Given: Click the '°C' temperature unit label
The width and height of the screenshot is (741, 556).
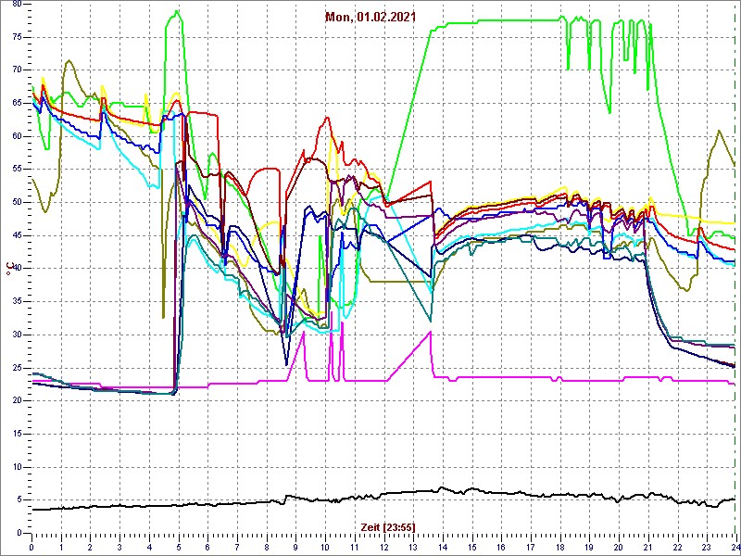Looking at the screenshot, I should click(9, 270).
